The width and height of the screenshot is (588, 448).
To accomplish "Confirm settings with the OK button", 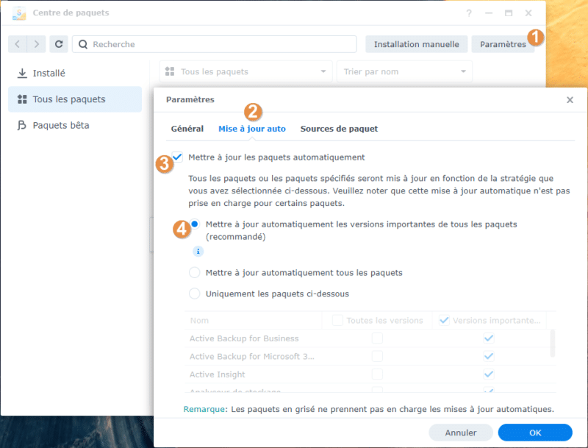I will tap(535, 433).
